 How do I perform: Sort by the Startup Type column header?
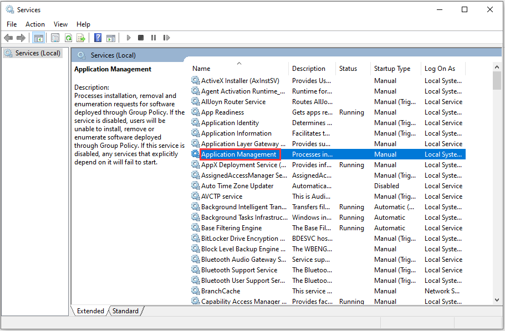click(395, 69)
